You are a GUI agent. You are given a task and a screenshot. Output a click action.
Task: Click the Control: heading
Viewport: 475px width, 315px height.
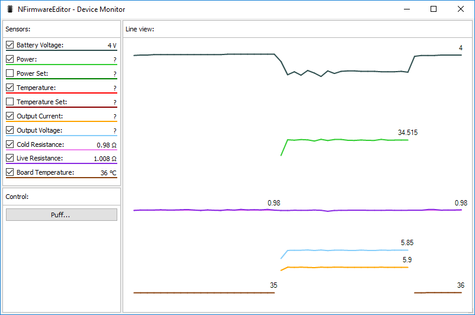(17, 197)
